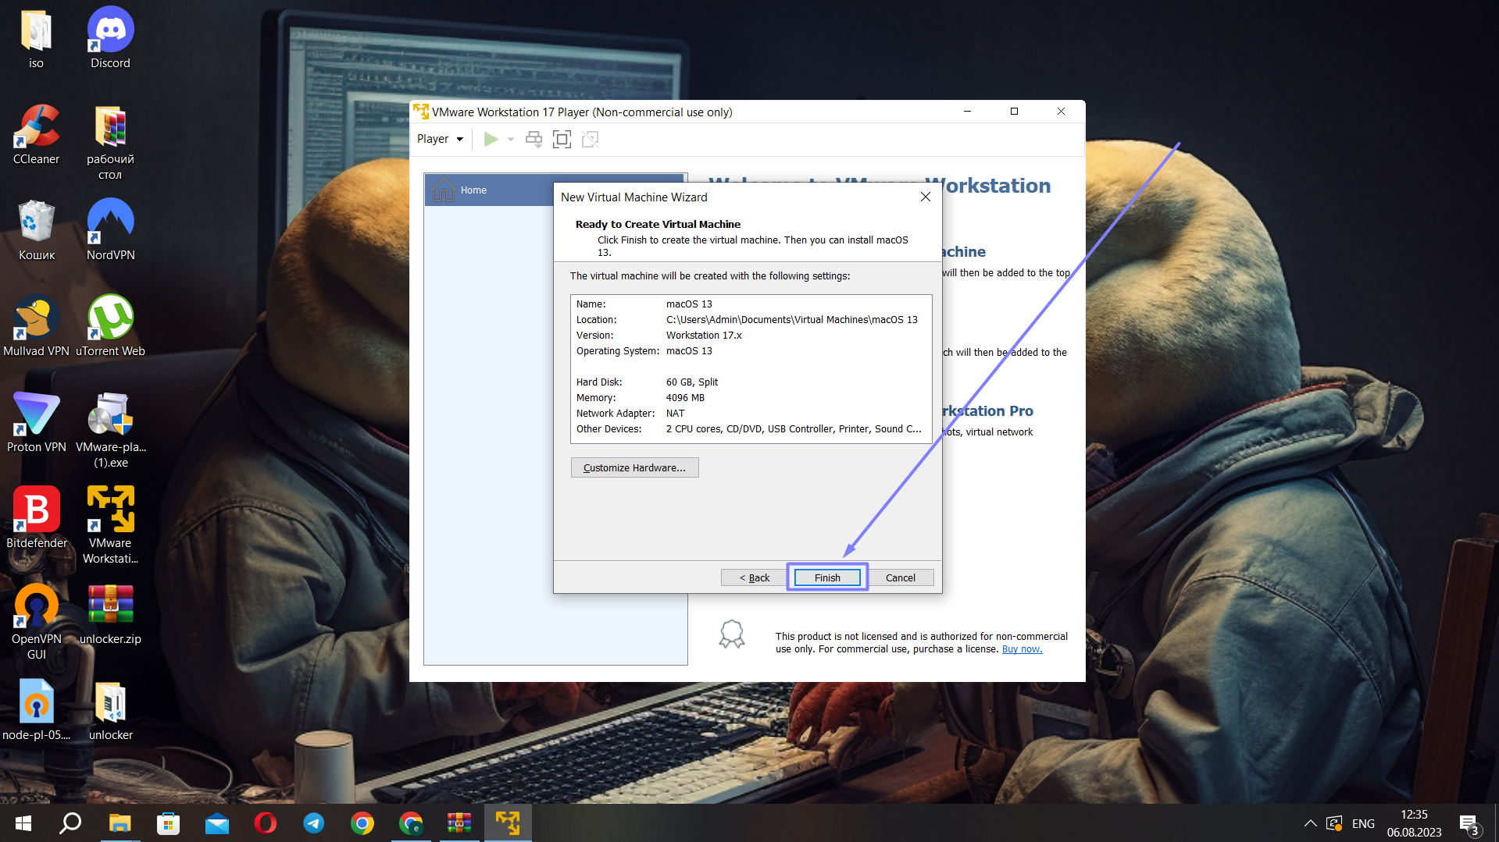Click Send Ctrl+Alt+Del toolbar icon
Image resolution: width=1499 pixels, height=842 pixels.
click(x=534, y=139)
